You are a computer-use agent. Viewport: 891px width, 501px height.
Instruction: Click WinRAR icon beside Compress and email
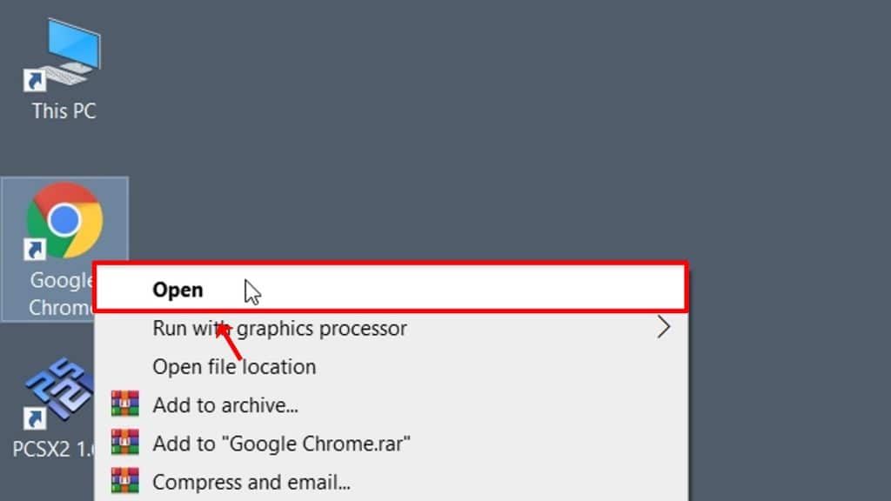pos(125,480)
